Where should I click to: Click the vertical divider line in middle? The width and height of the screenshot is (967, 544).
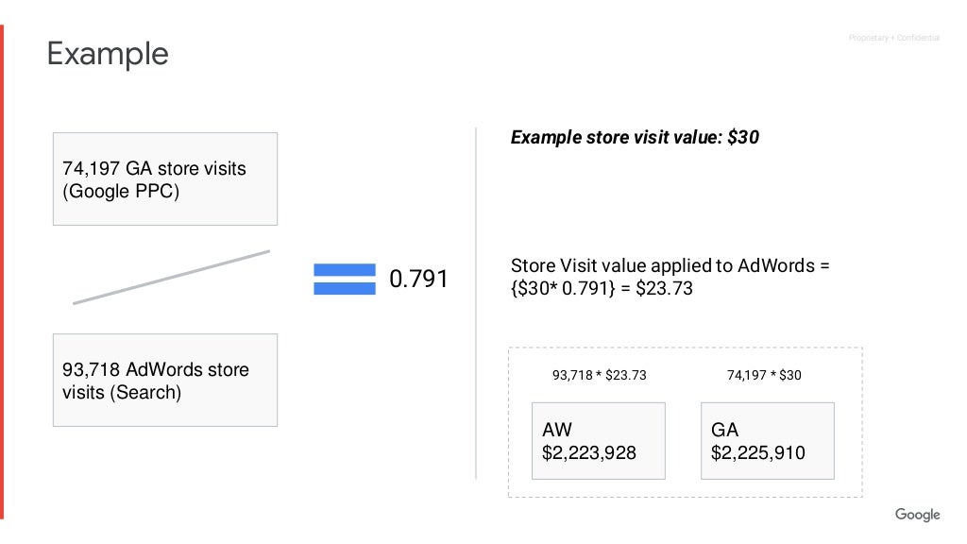click(476, 303)
